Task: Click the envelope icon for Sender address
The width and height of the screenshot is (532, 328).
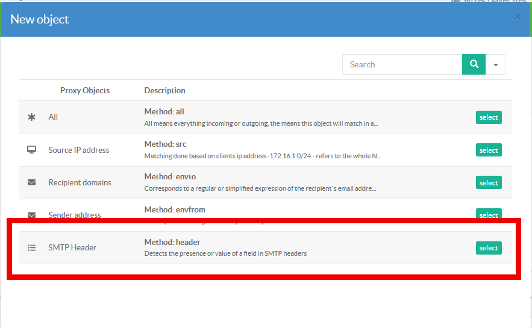Action: 32,214
